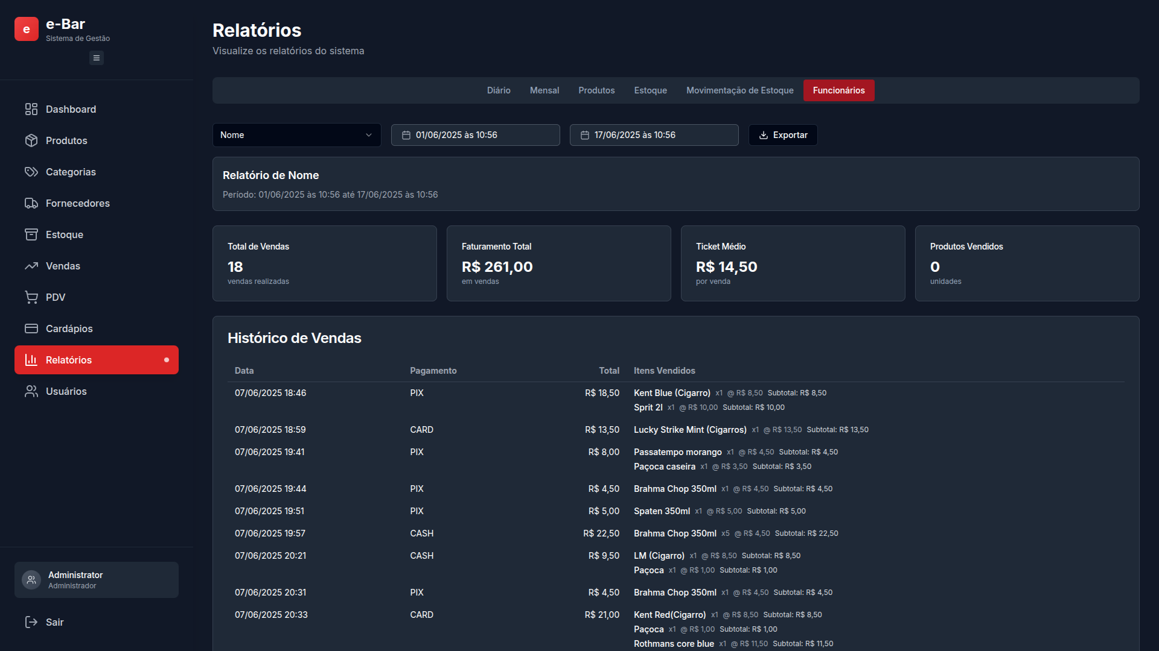Viewport: 1159px width, 651px height.
Task: Go to Vendas in sidebar
Action: tap(63, 266)
